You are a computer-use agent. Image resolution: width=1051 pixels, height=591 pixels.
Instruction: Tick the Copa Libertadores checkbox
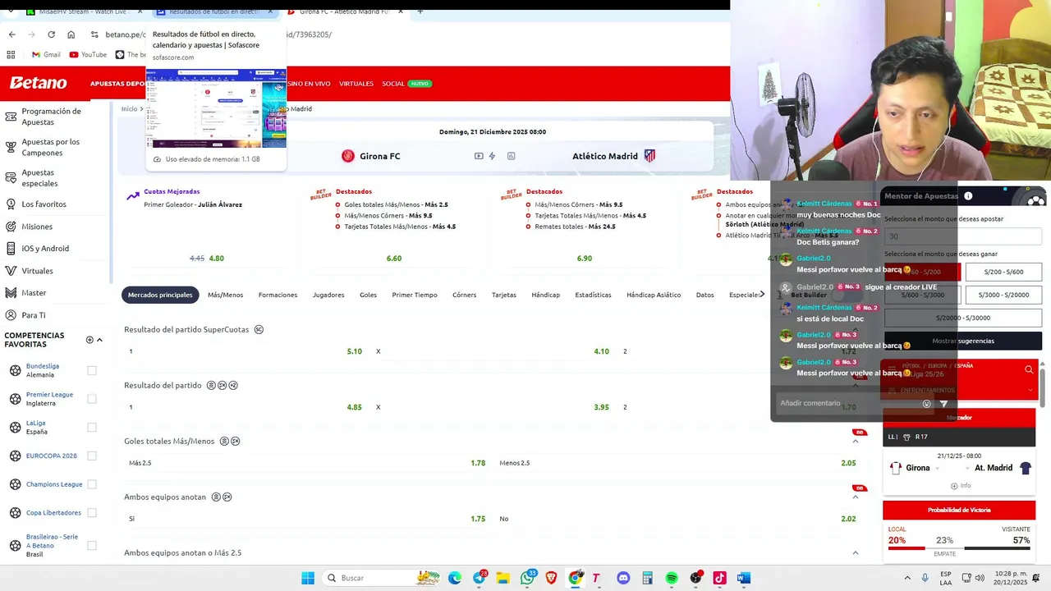(x=92, y=513)
